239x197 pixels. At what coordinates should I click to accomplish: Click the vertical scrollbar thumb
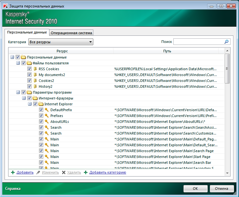(227, 69)
